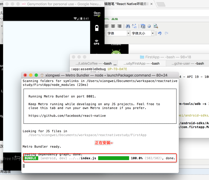The height and width of the screenshot is (180, 209).
Task: Insert date using calendar icon
Action: point(143,26)
